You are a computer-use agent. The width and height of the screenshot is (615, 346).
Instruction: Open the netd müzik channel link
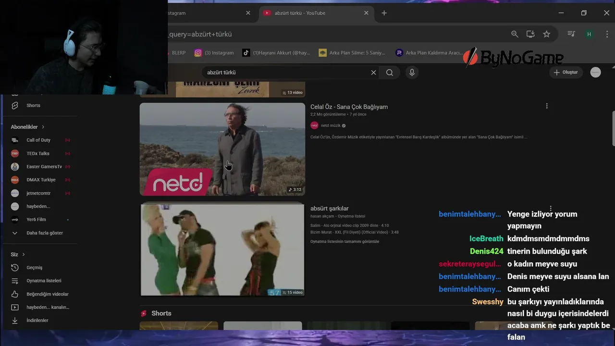pos(331,125)
